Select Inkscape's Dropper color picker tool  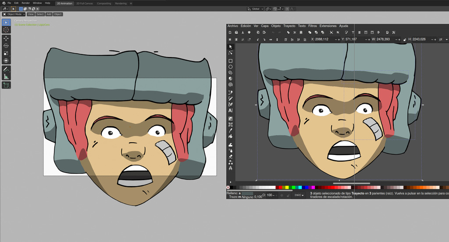point(231,130)
